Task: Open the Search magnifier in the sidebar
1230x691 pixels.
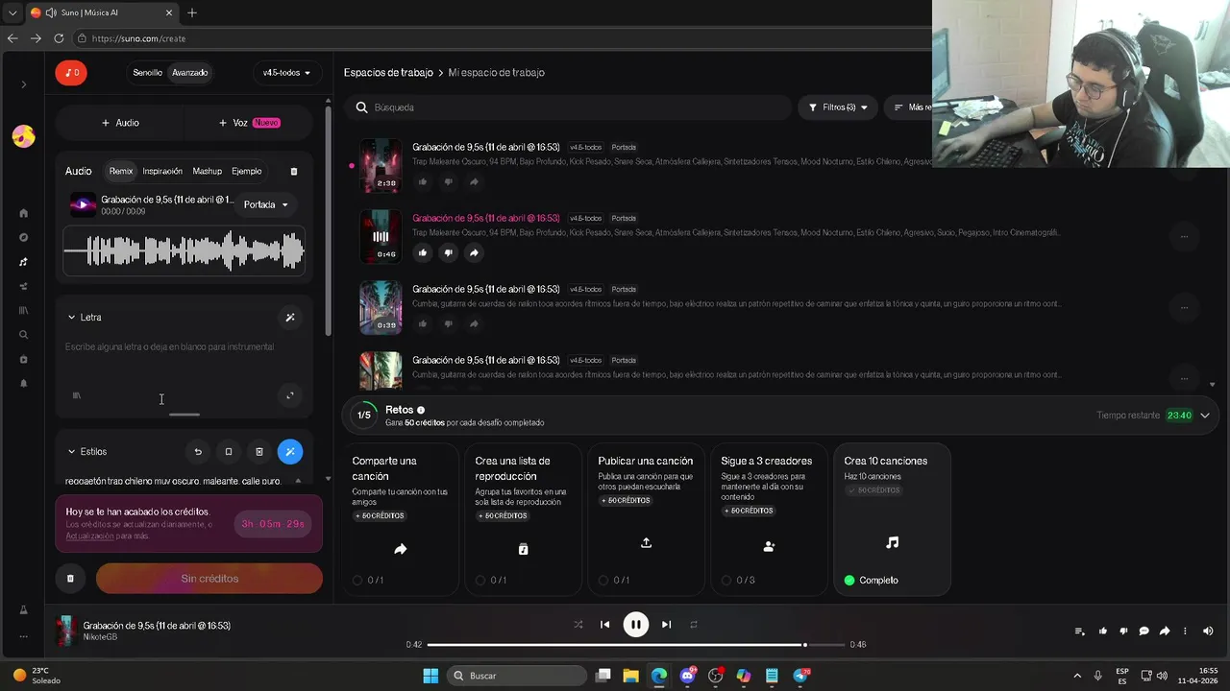Action: (x=24, y=335)
